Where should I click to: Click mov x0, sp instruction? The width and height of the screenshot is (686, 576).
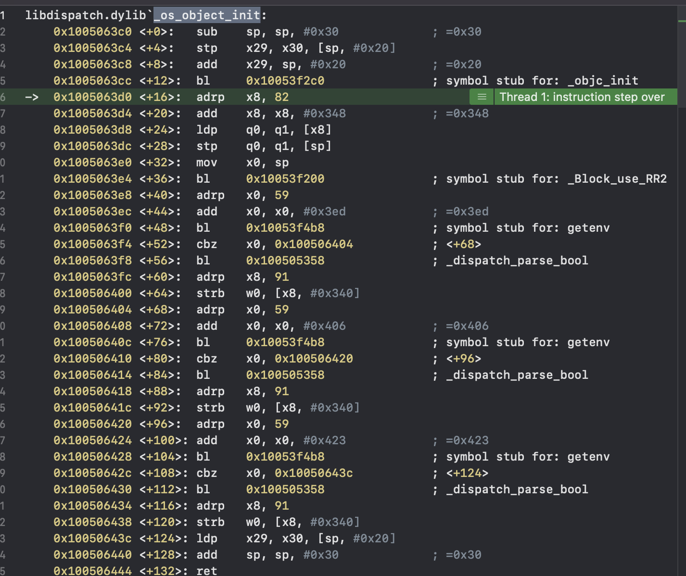coord(242,163)
